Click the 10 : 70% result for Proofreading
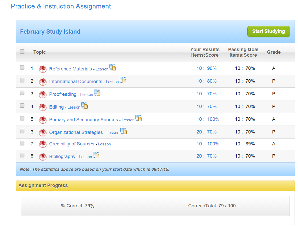 [207, 94]
